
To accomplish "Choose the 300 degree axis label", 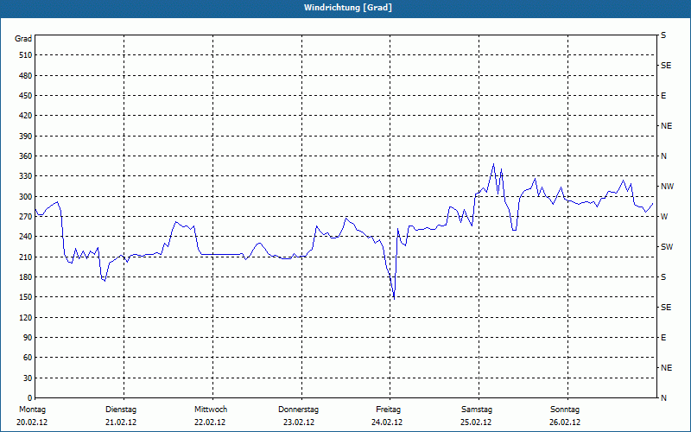I will 26,197.
